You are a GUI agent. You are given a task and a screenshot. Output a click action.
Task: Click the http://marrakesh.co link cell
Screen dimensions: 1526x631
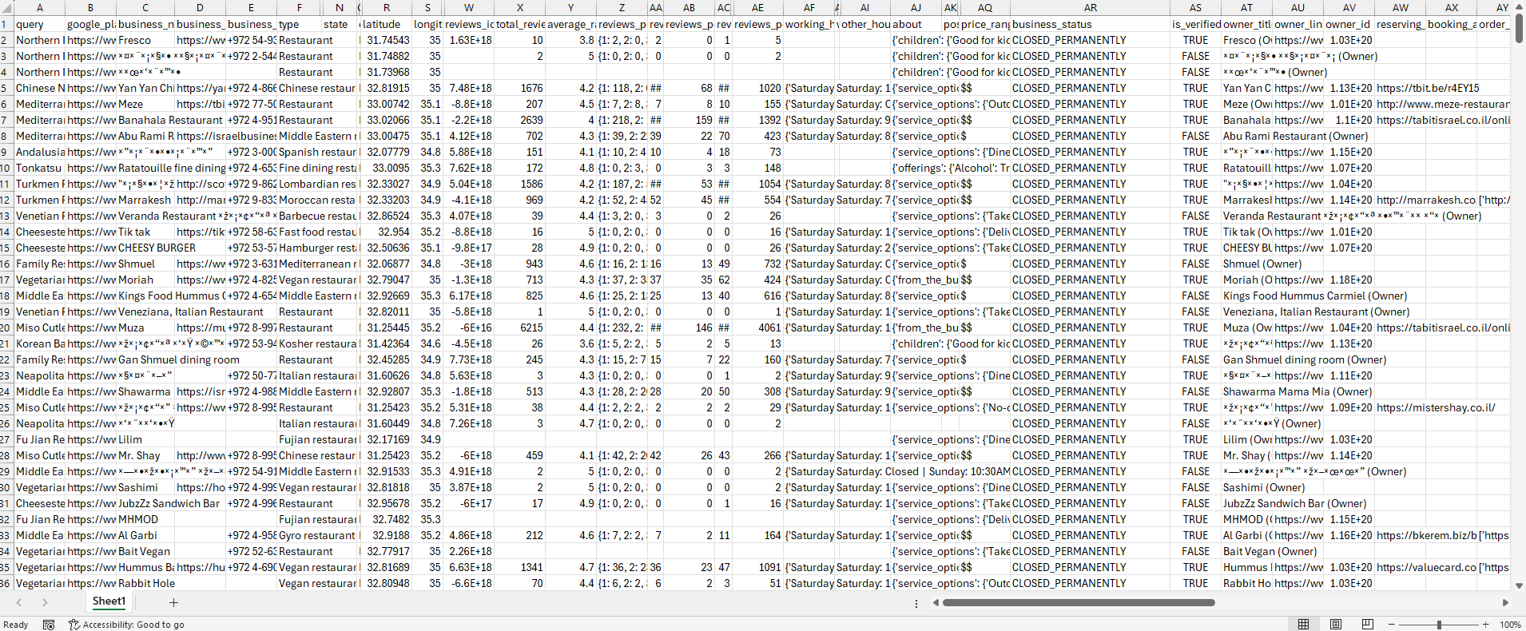[1426, 200]
